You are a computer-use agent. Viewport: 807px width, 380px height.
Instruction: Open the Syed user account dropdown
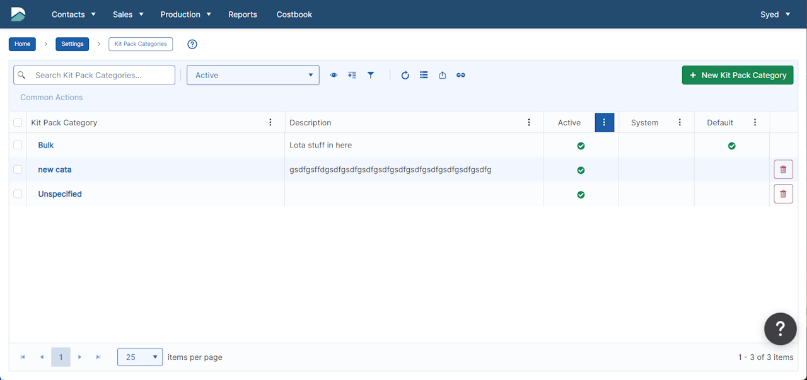pyautogui.click(x=775, y=14)
